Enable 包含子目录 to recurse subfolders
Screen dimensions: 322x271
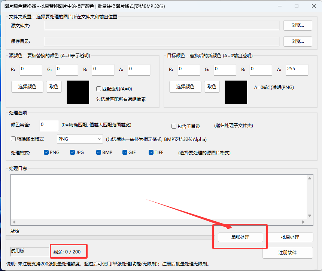pos(174,126)
